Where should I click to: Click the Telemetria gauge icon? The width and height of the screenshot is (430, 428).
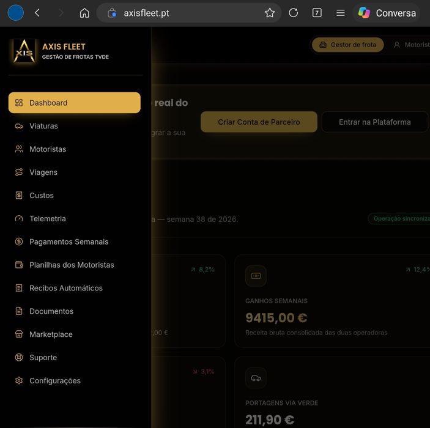(19, 218)
